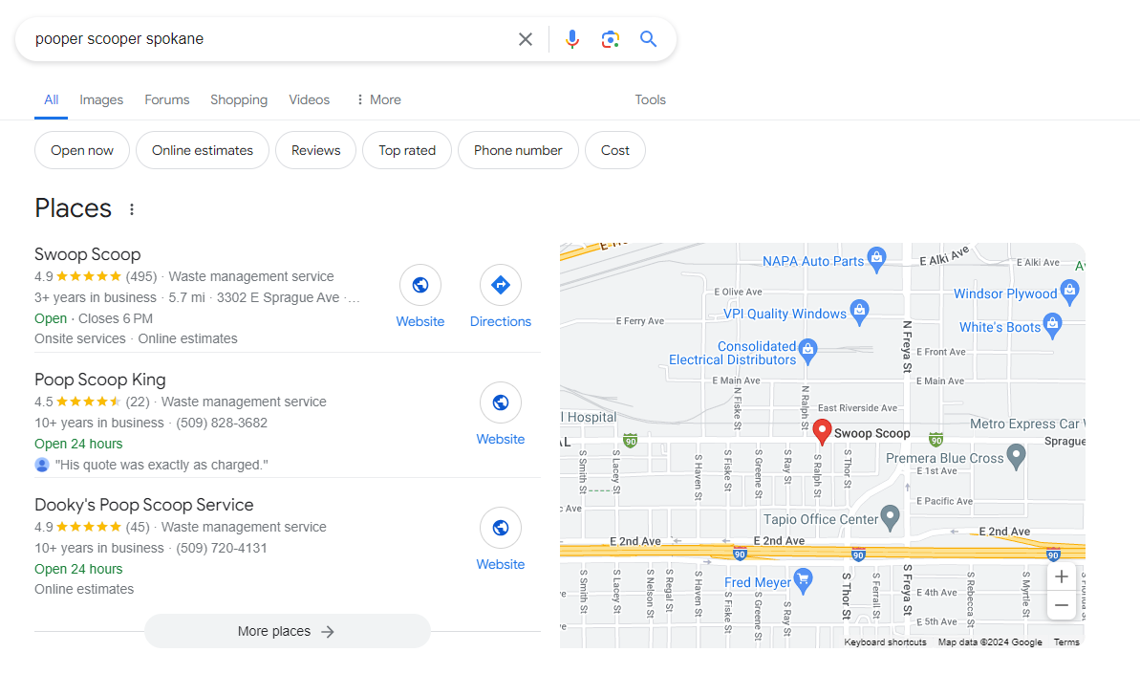
Task: Switch to the Shopping tab
Action: click(x=239, y=99)
